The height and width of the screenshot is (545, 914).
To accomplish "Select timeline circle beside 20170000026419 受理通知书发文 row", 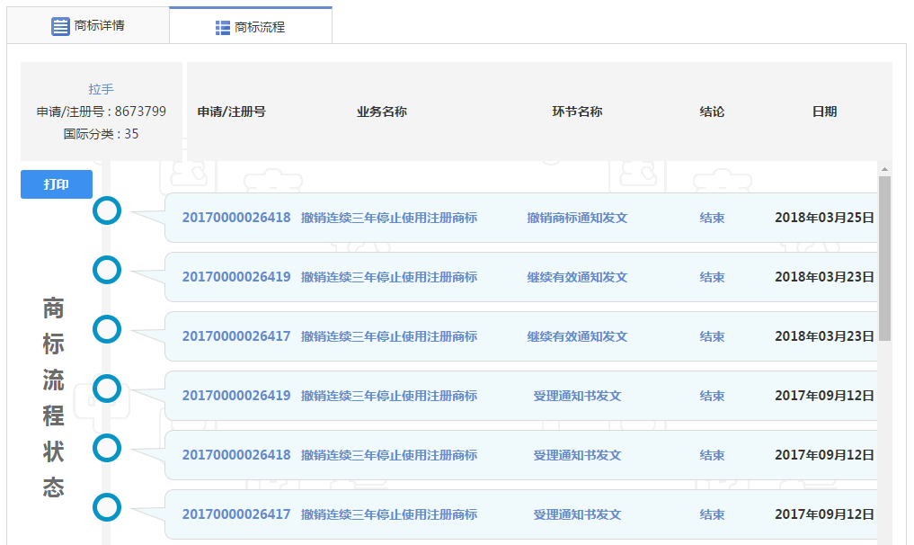I will [x=107, y=389].
